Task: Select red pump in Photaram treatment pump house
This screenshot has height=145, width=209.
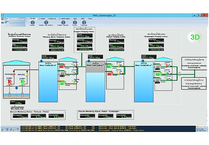Action: point(62,66)
